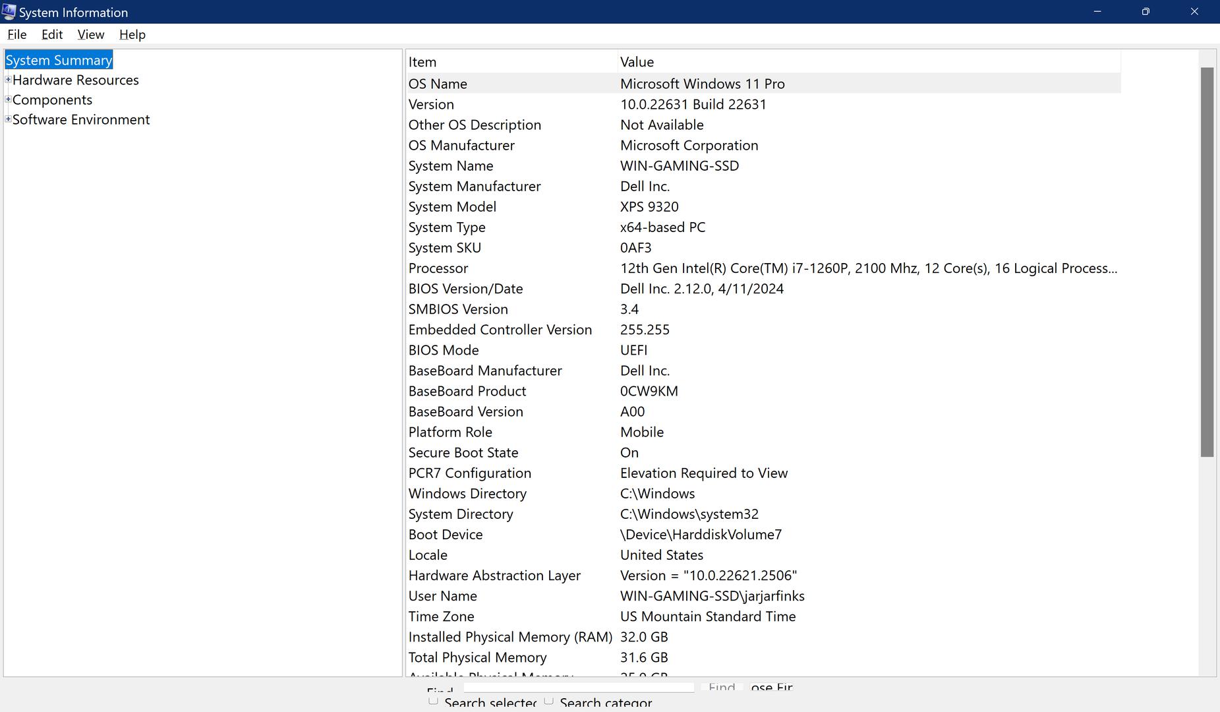Image resolution: width=1220 pixels, height=712 pixels.
Task: Select the BaseBoard Manufacturer row
Action: pyautogui.click(x=763, y=370)
